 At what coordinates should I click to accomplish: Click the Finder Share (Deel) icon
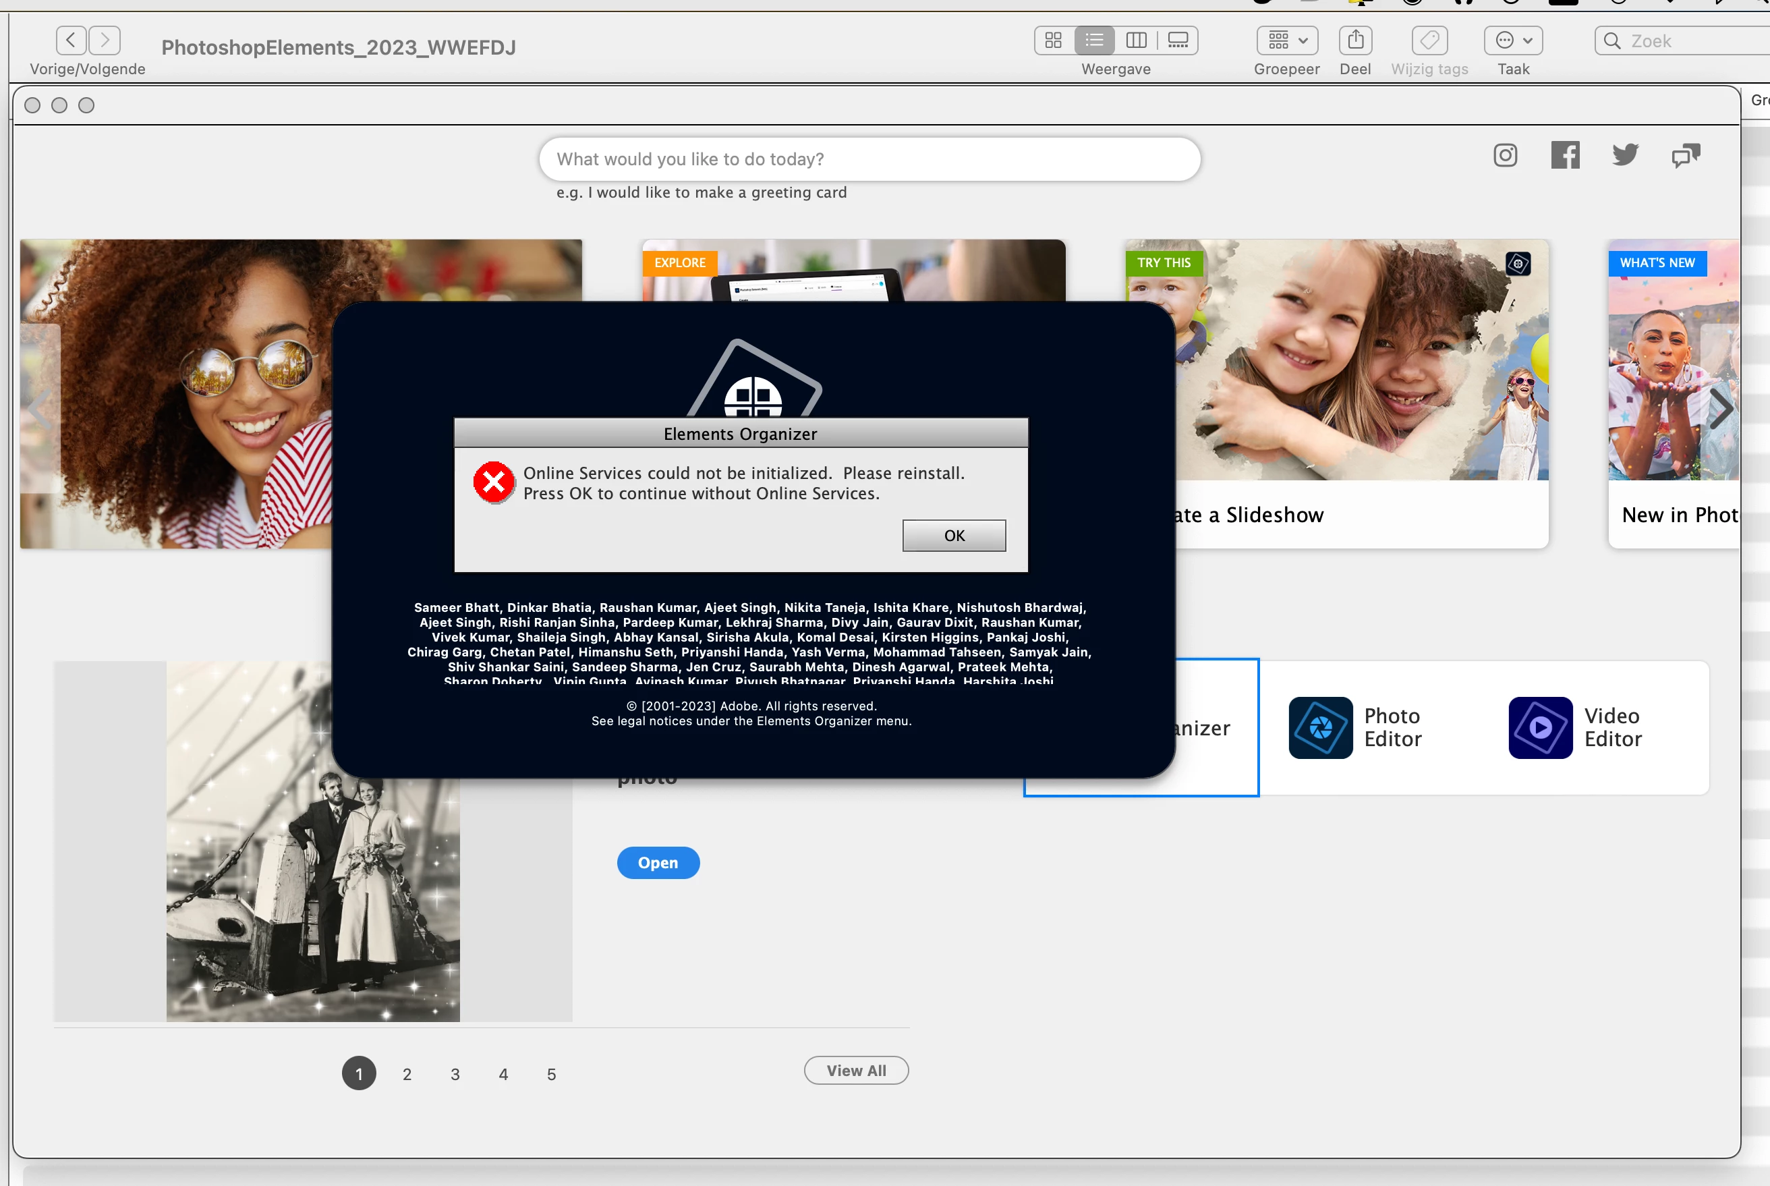click(1355, 40)
